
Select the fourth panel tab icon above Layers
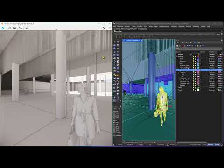tap(191, 42)
